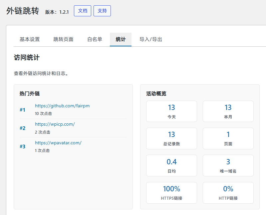Open the 导入/导出 tab

150,39
